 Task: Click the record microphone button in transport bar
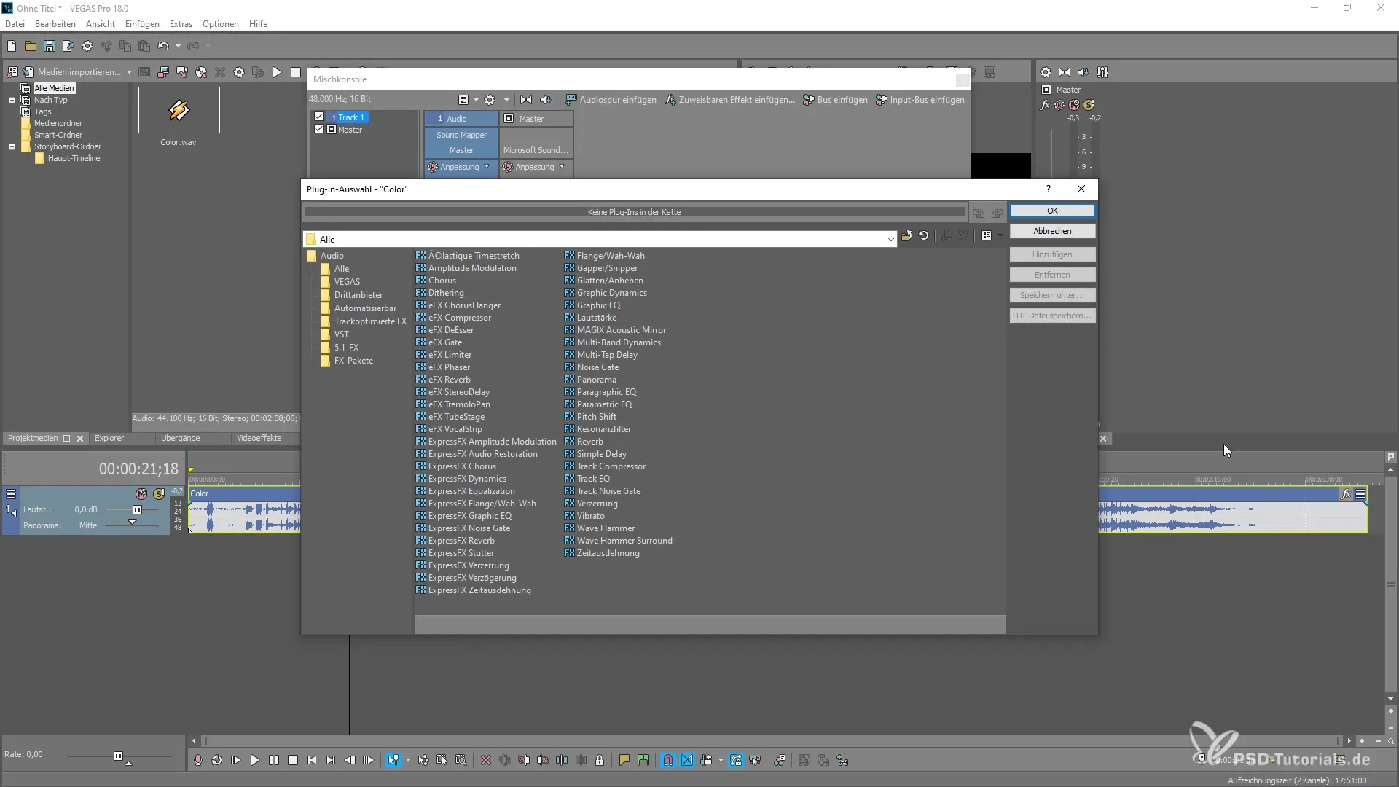pos(197,760)
